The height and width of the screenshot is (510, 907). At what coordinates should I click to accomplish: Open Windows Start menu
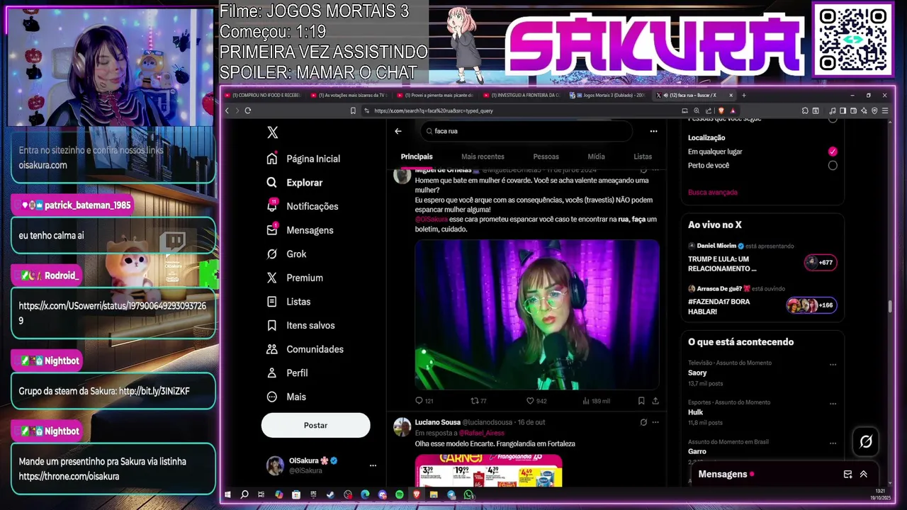point(227,494)
